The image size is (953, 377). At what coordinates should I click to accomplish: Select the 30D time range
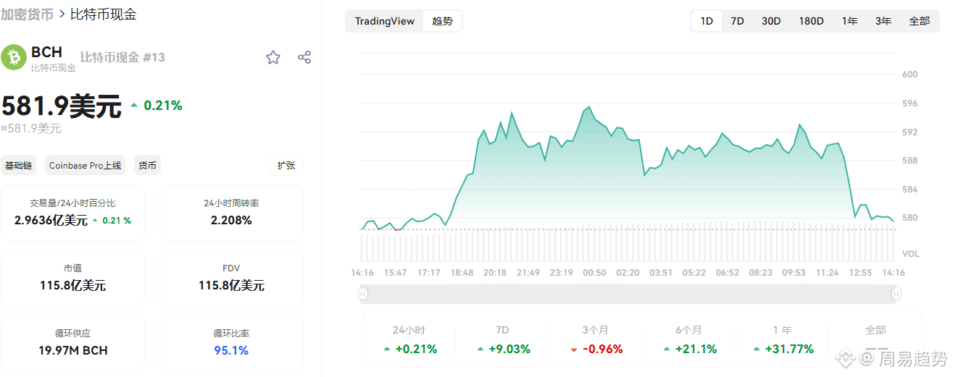click(x=771, y=21)
